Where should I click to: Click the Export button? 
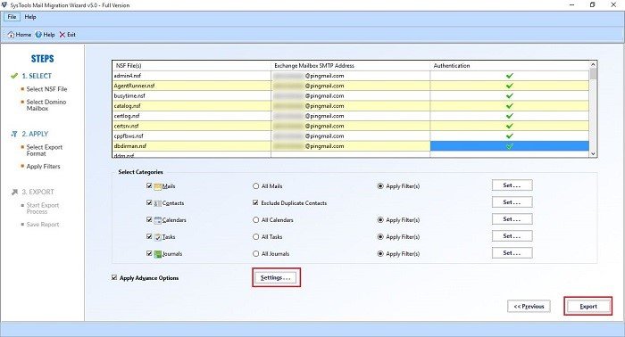tap(587, 307)
